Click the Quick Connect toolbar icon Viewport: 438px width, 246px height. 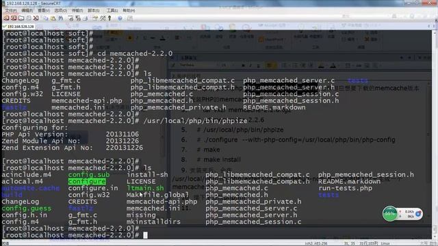tap(14, 18)
